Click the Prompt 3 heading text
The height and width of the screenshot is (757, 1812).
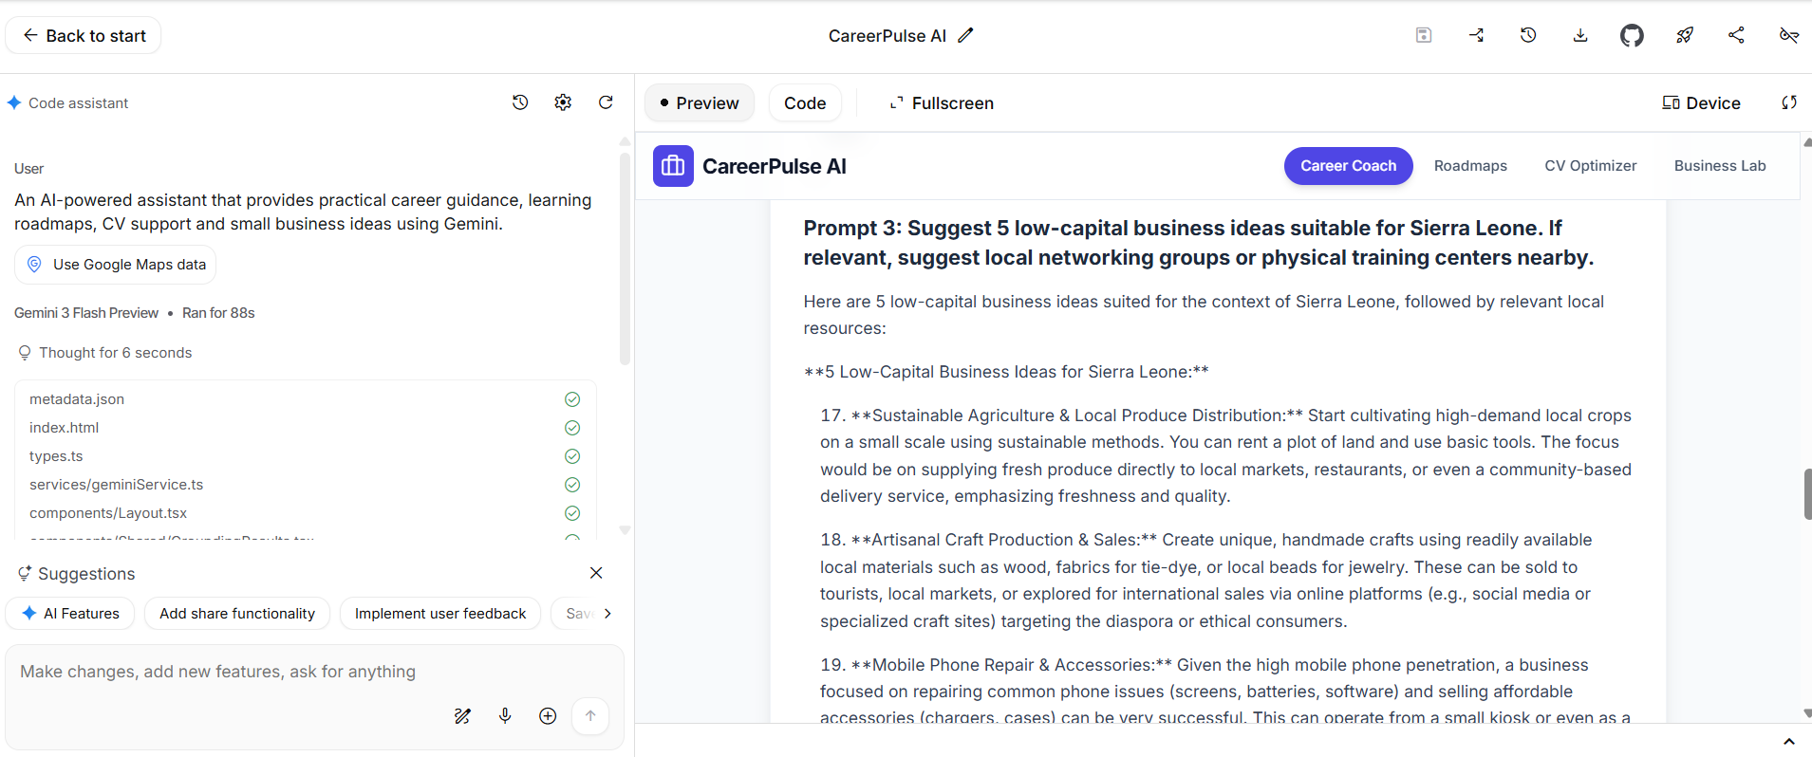[1199, 243]
